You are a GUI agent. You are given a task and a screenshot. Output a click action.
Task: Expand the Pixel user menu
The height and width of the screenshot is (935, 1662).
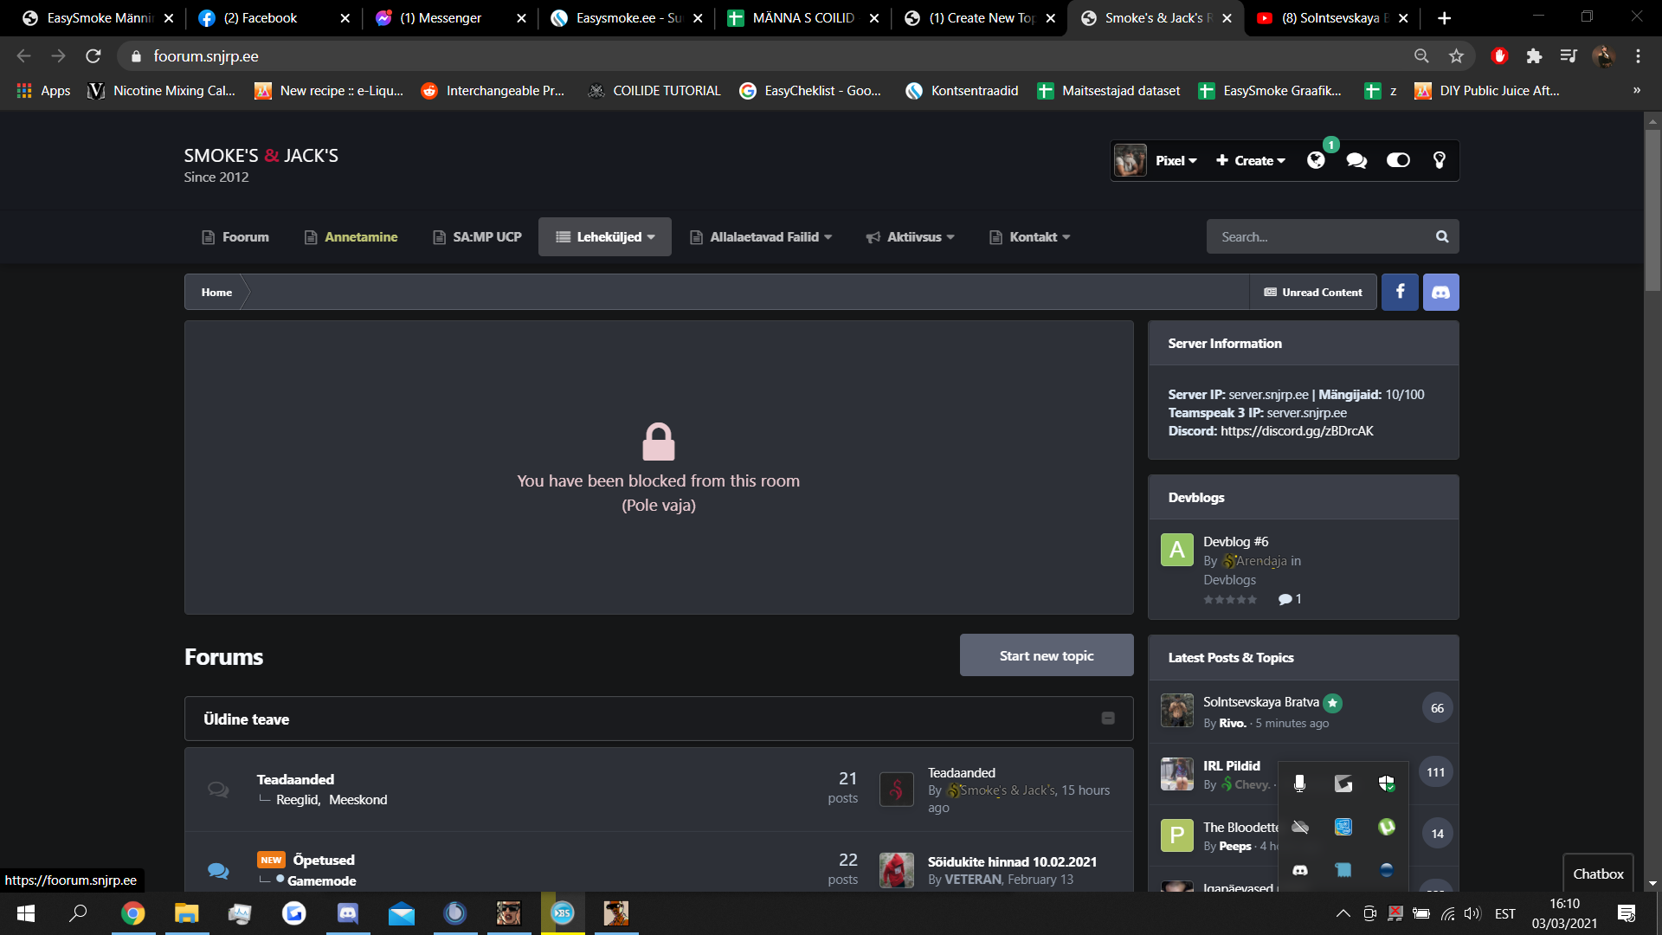pos(1175,160)
